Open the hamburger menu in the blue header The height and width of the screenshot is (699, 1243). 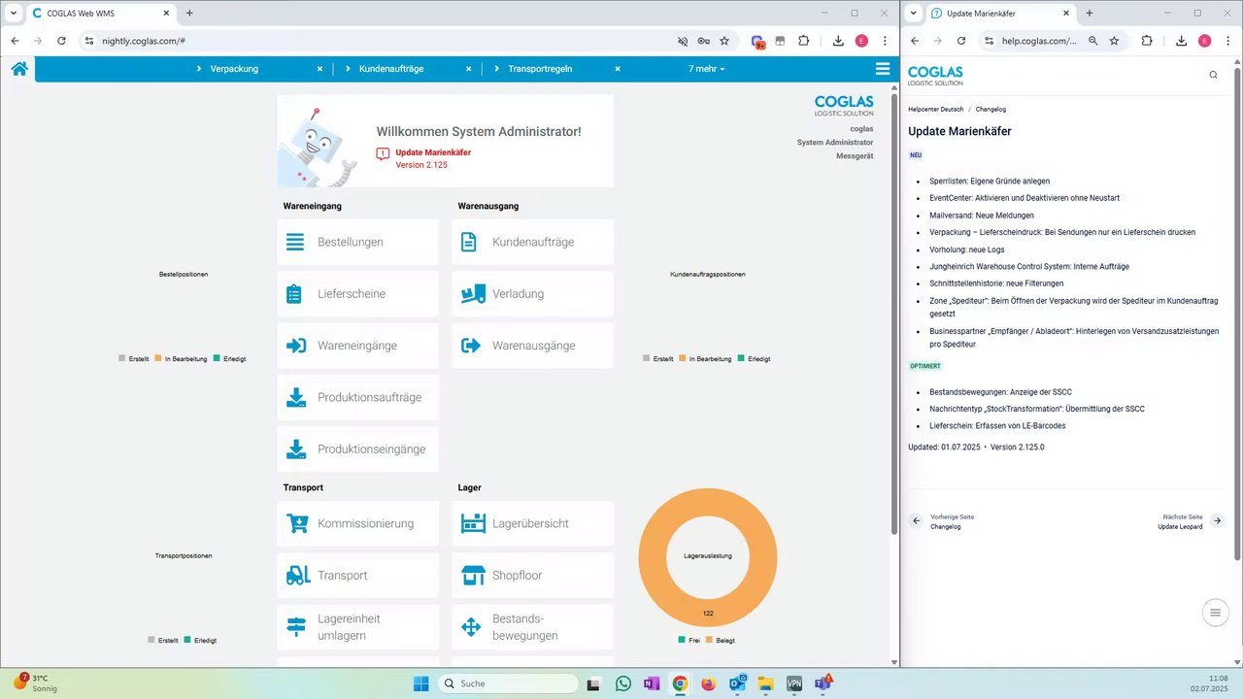882,69
